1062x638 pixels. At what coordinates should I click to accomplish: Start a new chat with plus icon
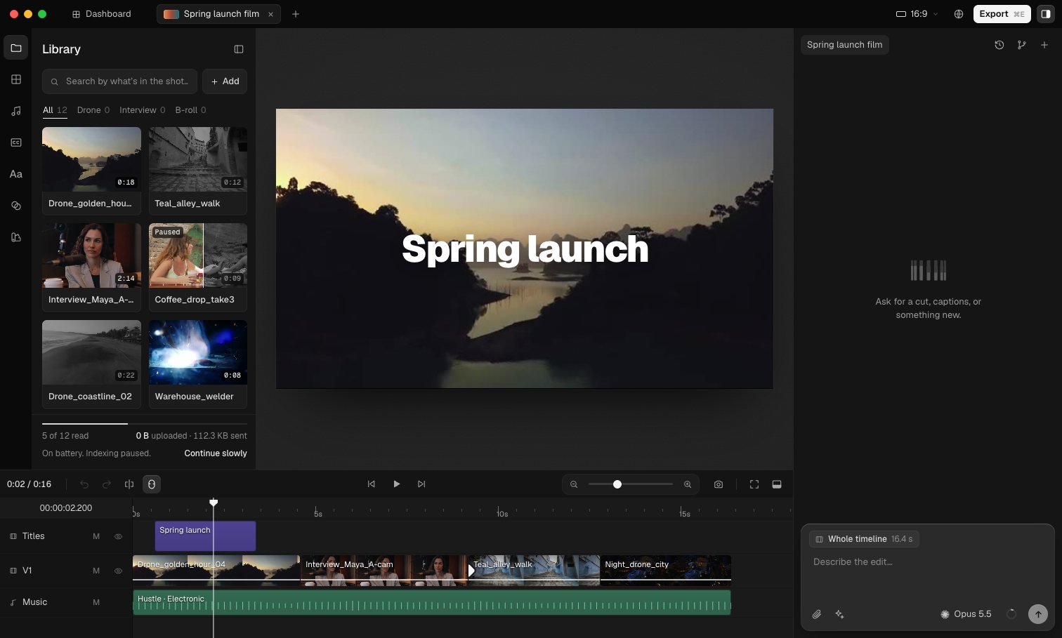[1044, 45]
